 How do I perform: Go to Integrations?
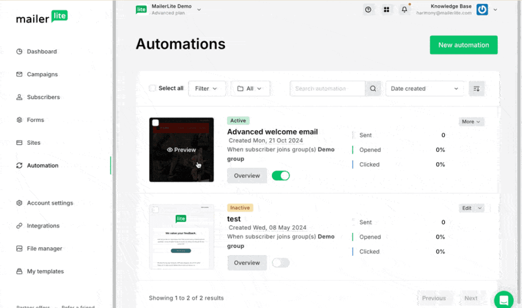click(x=43, y=226)
